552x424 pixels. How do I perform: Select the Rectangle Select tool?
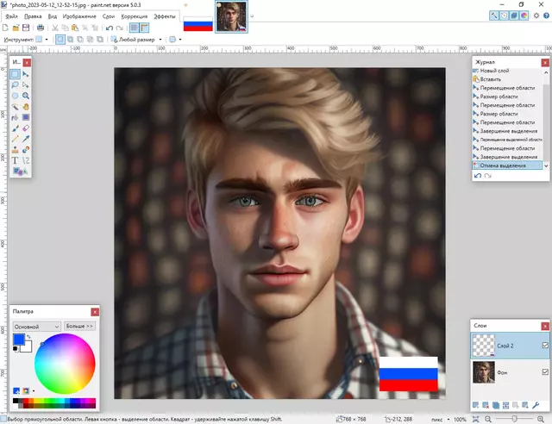coord(15,74)
